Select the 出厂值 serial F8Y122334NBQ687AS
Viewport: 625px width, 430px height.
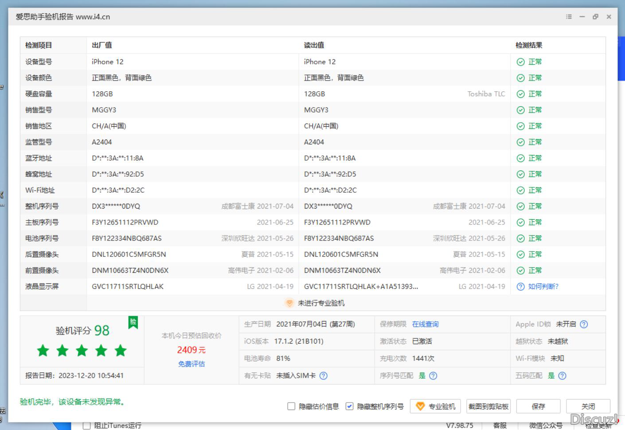tap(127, 238)
